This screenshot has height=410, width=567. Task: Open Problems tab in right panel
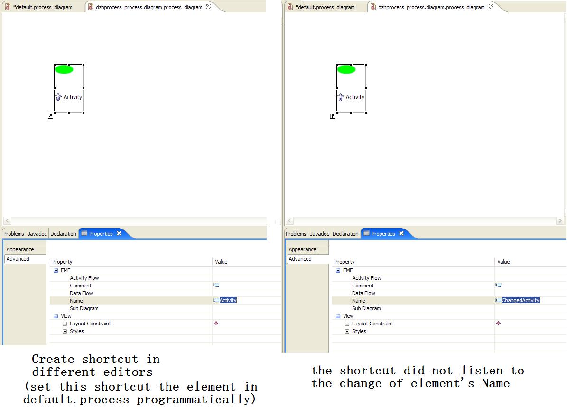[x=296, y=234]
